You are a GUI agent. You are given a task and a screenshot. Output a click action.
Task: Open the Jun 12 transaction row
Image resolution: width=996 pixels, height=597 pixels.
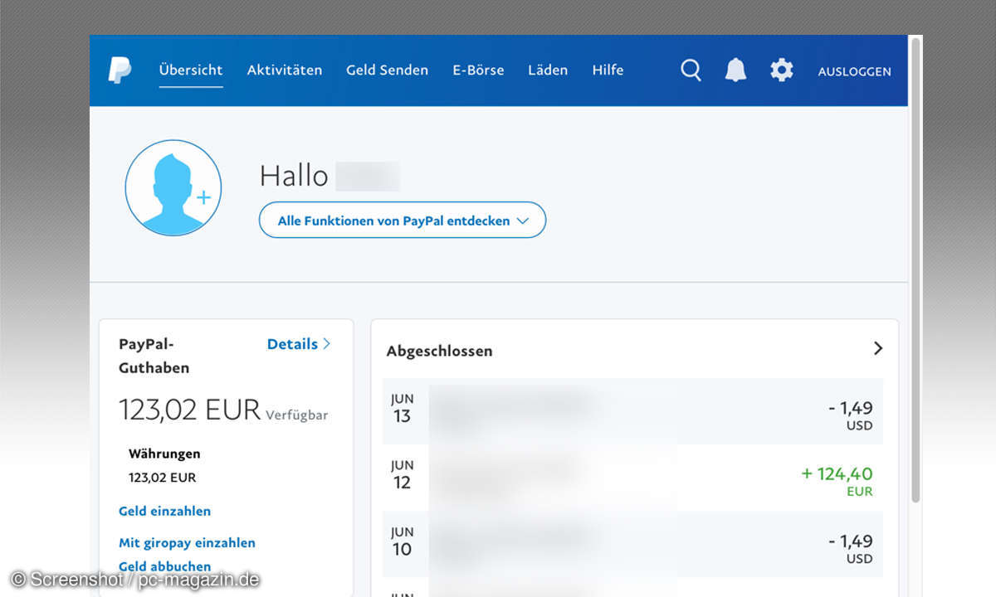click(x=632, y=478)
